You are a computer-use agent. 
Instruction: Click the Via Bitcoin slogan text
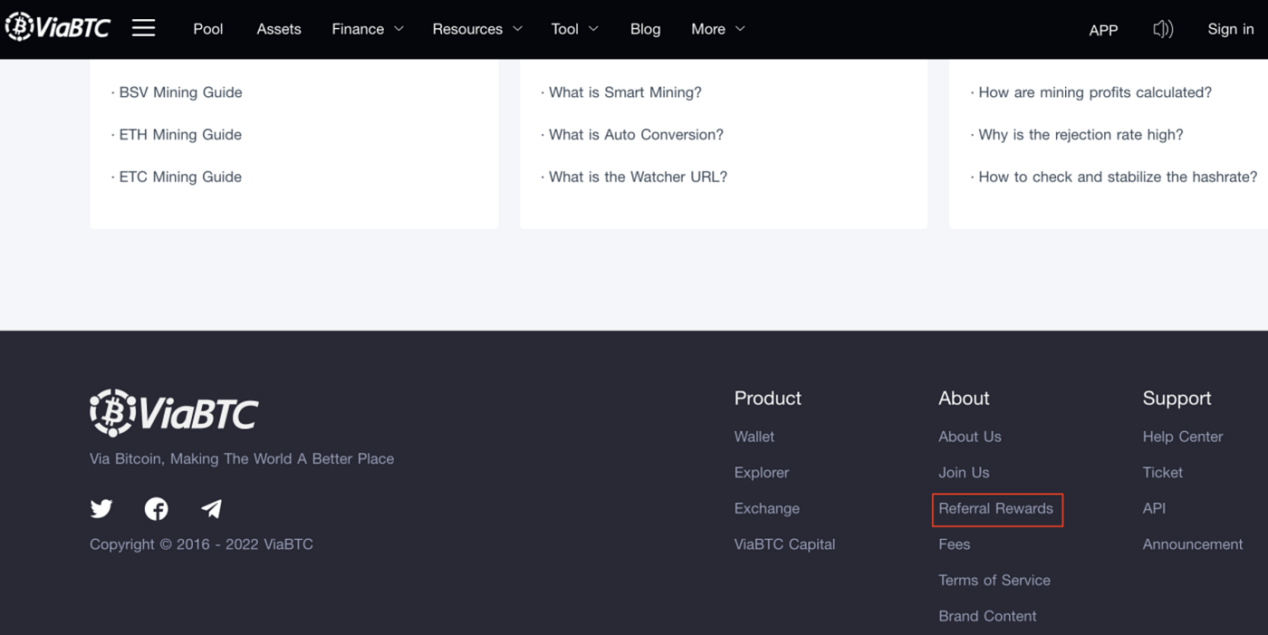point(242,459)
